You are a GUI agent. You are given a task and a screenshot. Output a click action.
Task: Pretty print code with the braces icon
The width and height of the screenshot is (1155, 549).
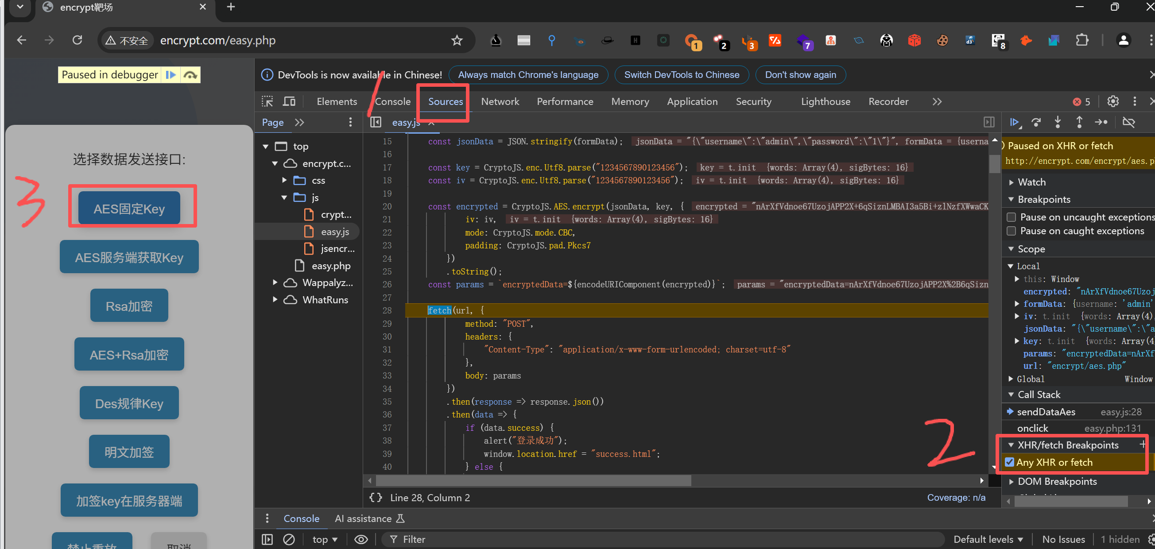click(376, 498)
